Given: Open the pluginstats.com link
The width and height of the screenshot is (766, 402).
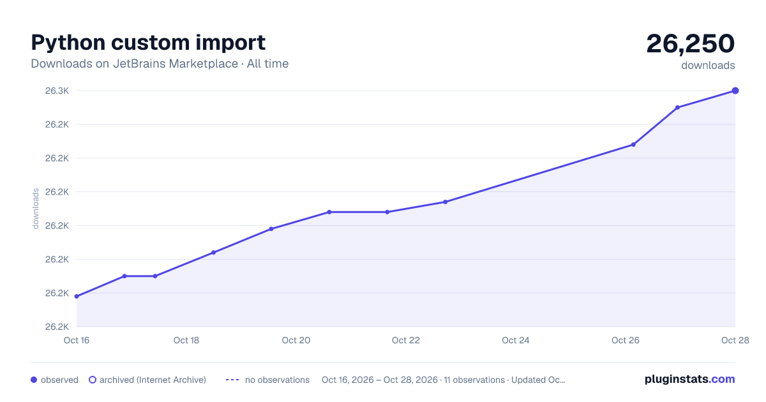Looking at the screenshot, I should [689, 379].
